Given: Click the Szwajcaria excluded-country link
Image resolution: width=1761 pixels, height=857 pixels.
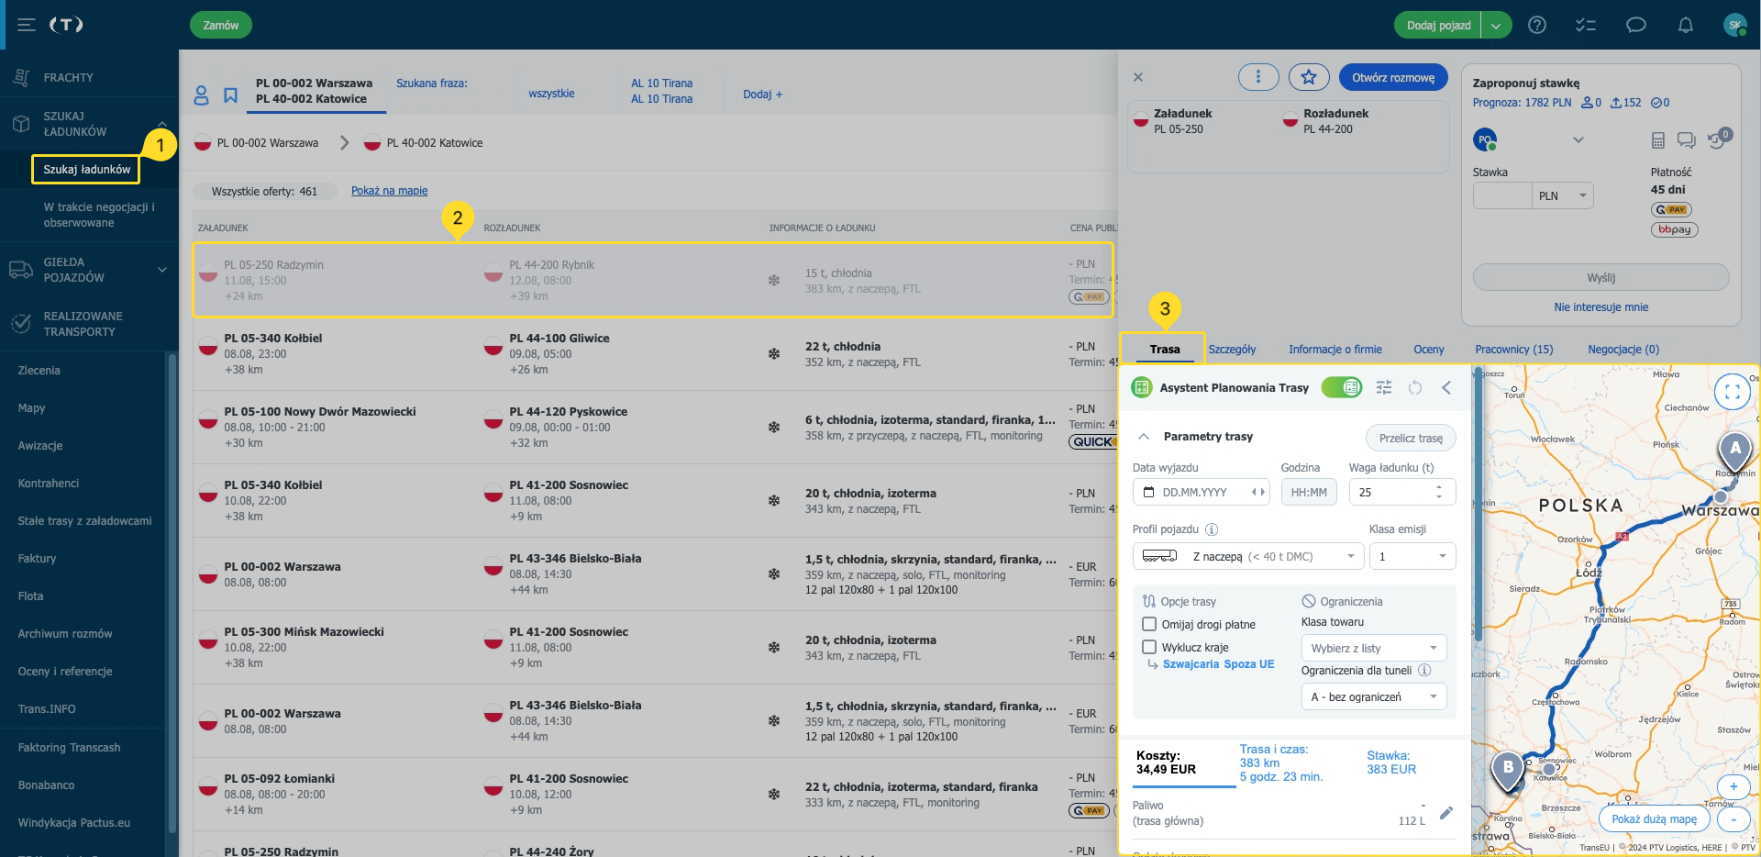Looking at the screenshot, I should 1191,664.
